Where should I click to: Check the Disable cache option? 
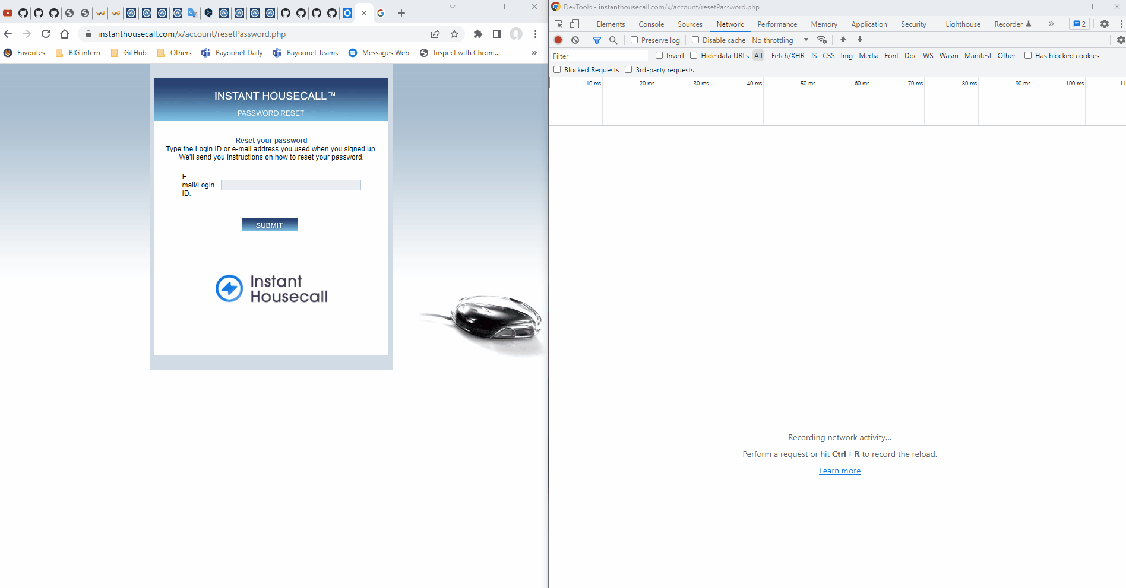point(695,40)
